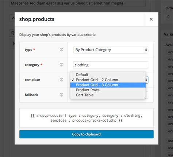
Task: Open the By Product Category dropdown
Action: (x=111, y=50)
